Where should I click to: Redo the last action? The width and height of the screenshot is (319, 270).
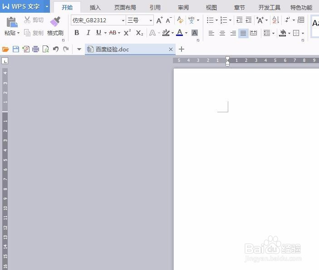pos(66,49)
